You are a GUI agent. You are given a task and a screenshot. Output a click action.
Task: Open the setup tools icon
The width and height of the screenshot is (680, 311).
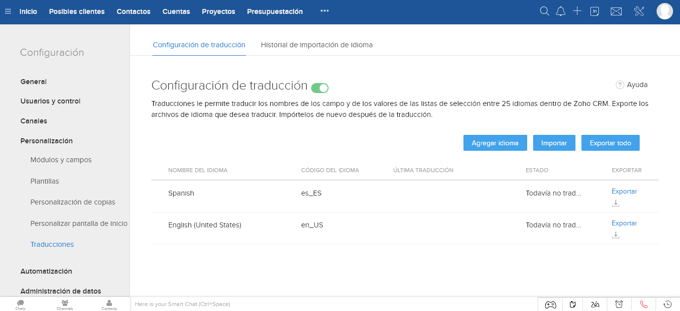pos(639,10)
